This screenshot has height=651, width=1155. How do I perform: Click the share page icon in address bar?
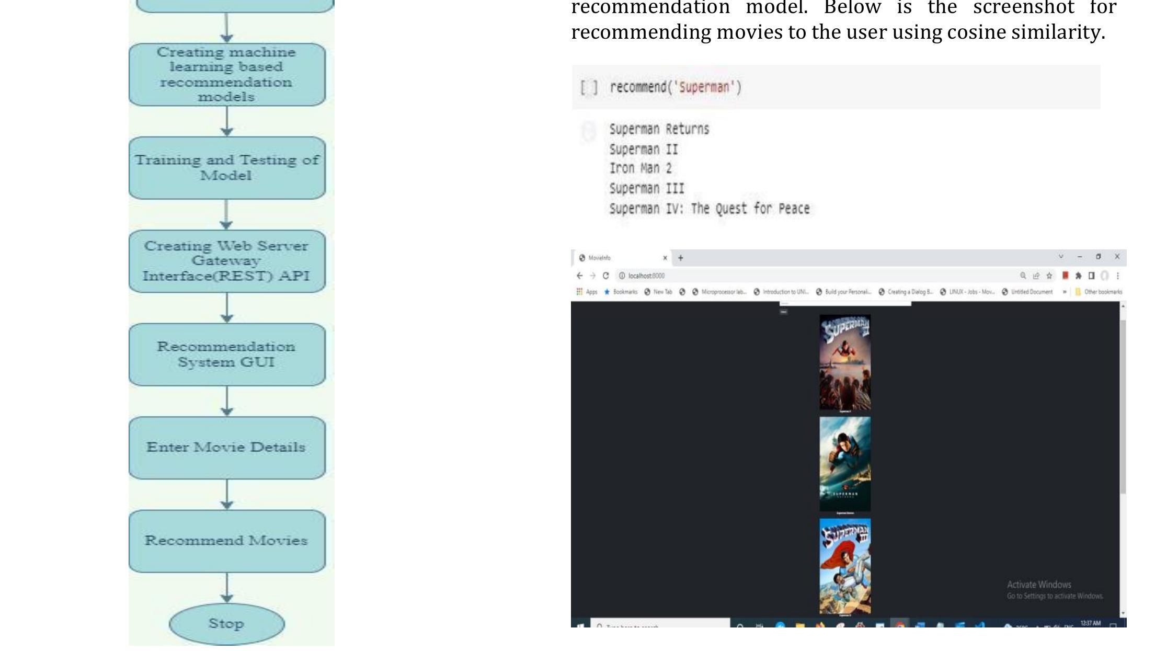[x=1036, y=276]
